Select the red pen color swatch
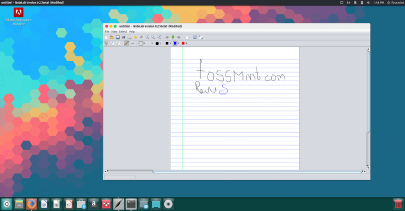The width and height of the screenshot is (405, 211). [x=183, y=43]
